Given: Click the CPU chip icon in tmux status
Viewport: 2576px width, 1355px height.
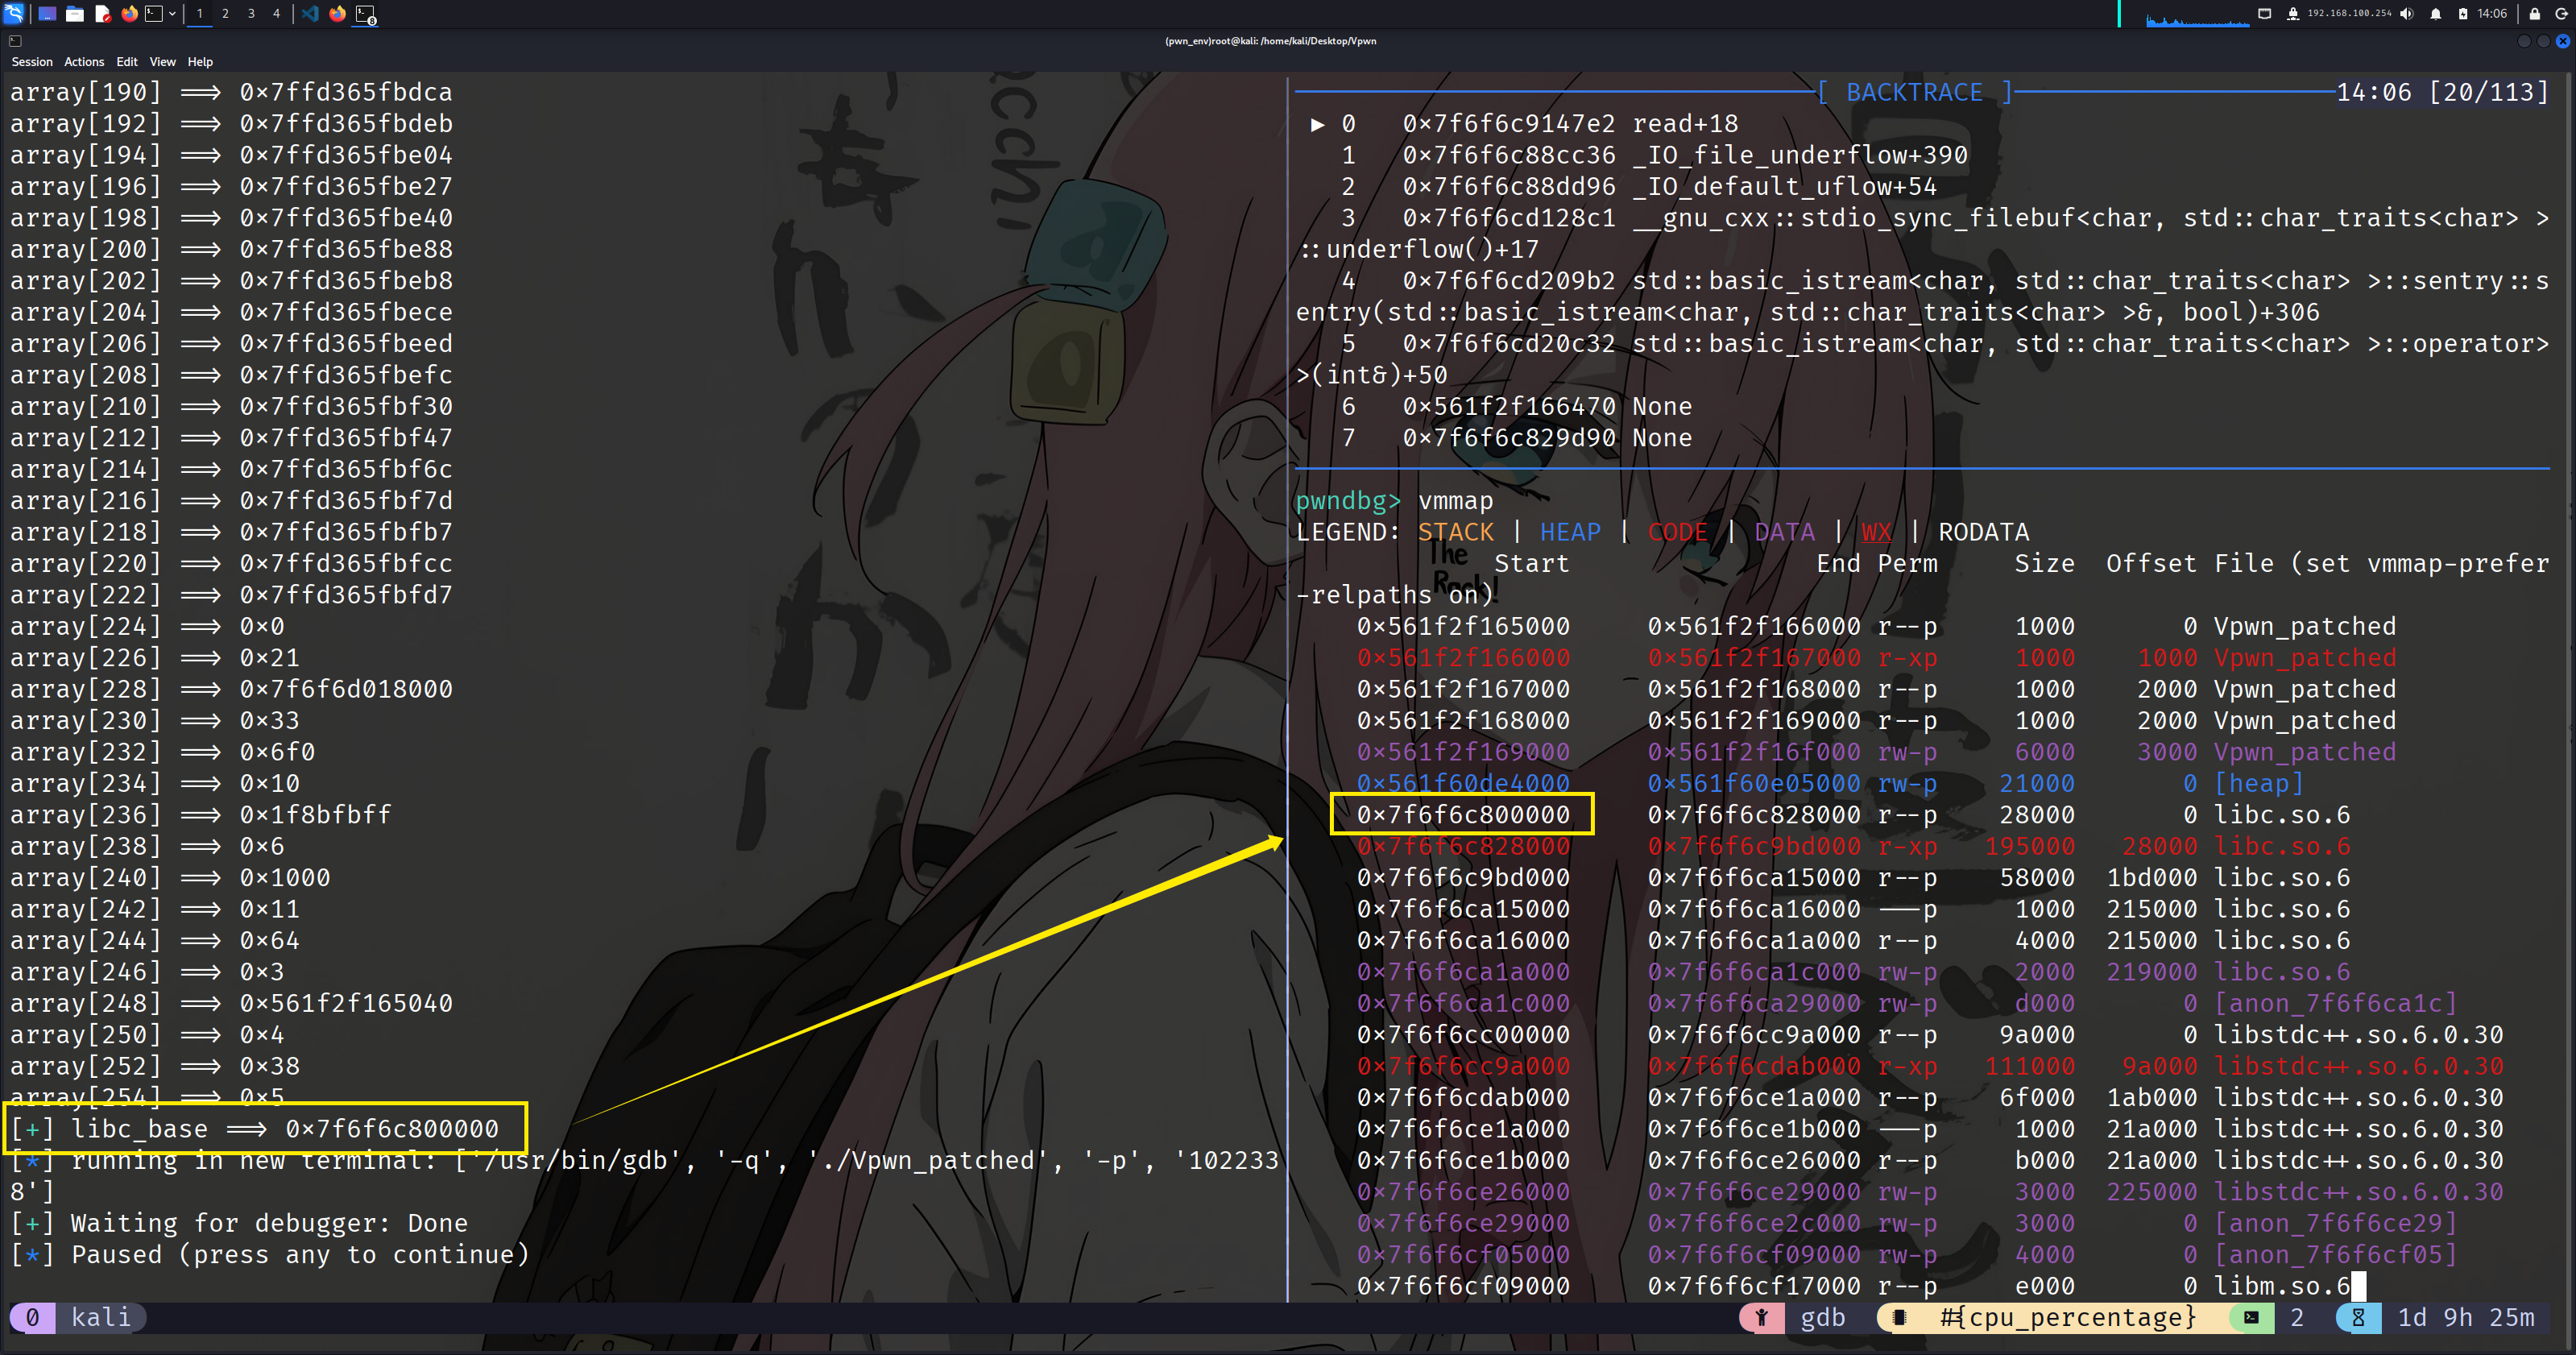Looking at the screenshot, I should point(1899,1318).
